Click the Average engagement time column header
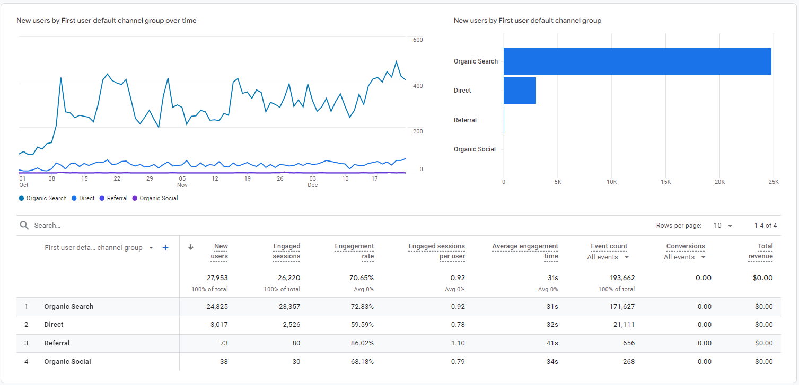The image size is (799, 385). 525,251
